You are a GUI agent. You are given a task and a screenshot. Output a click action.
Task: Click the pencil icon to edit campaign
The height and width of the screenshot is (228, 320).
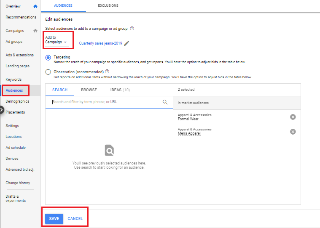pos(127,43)
